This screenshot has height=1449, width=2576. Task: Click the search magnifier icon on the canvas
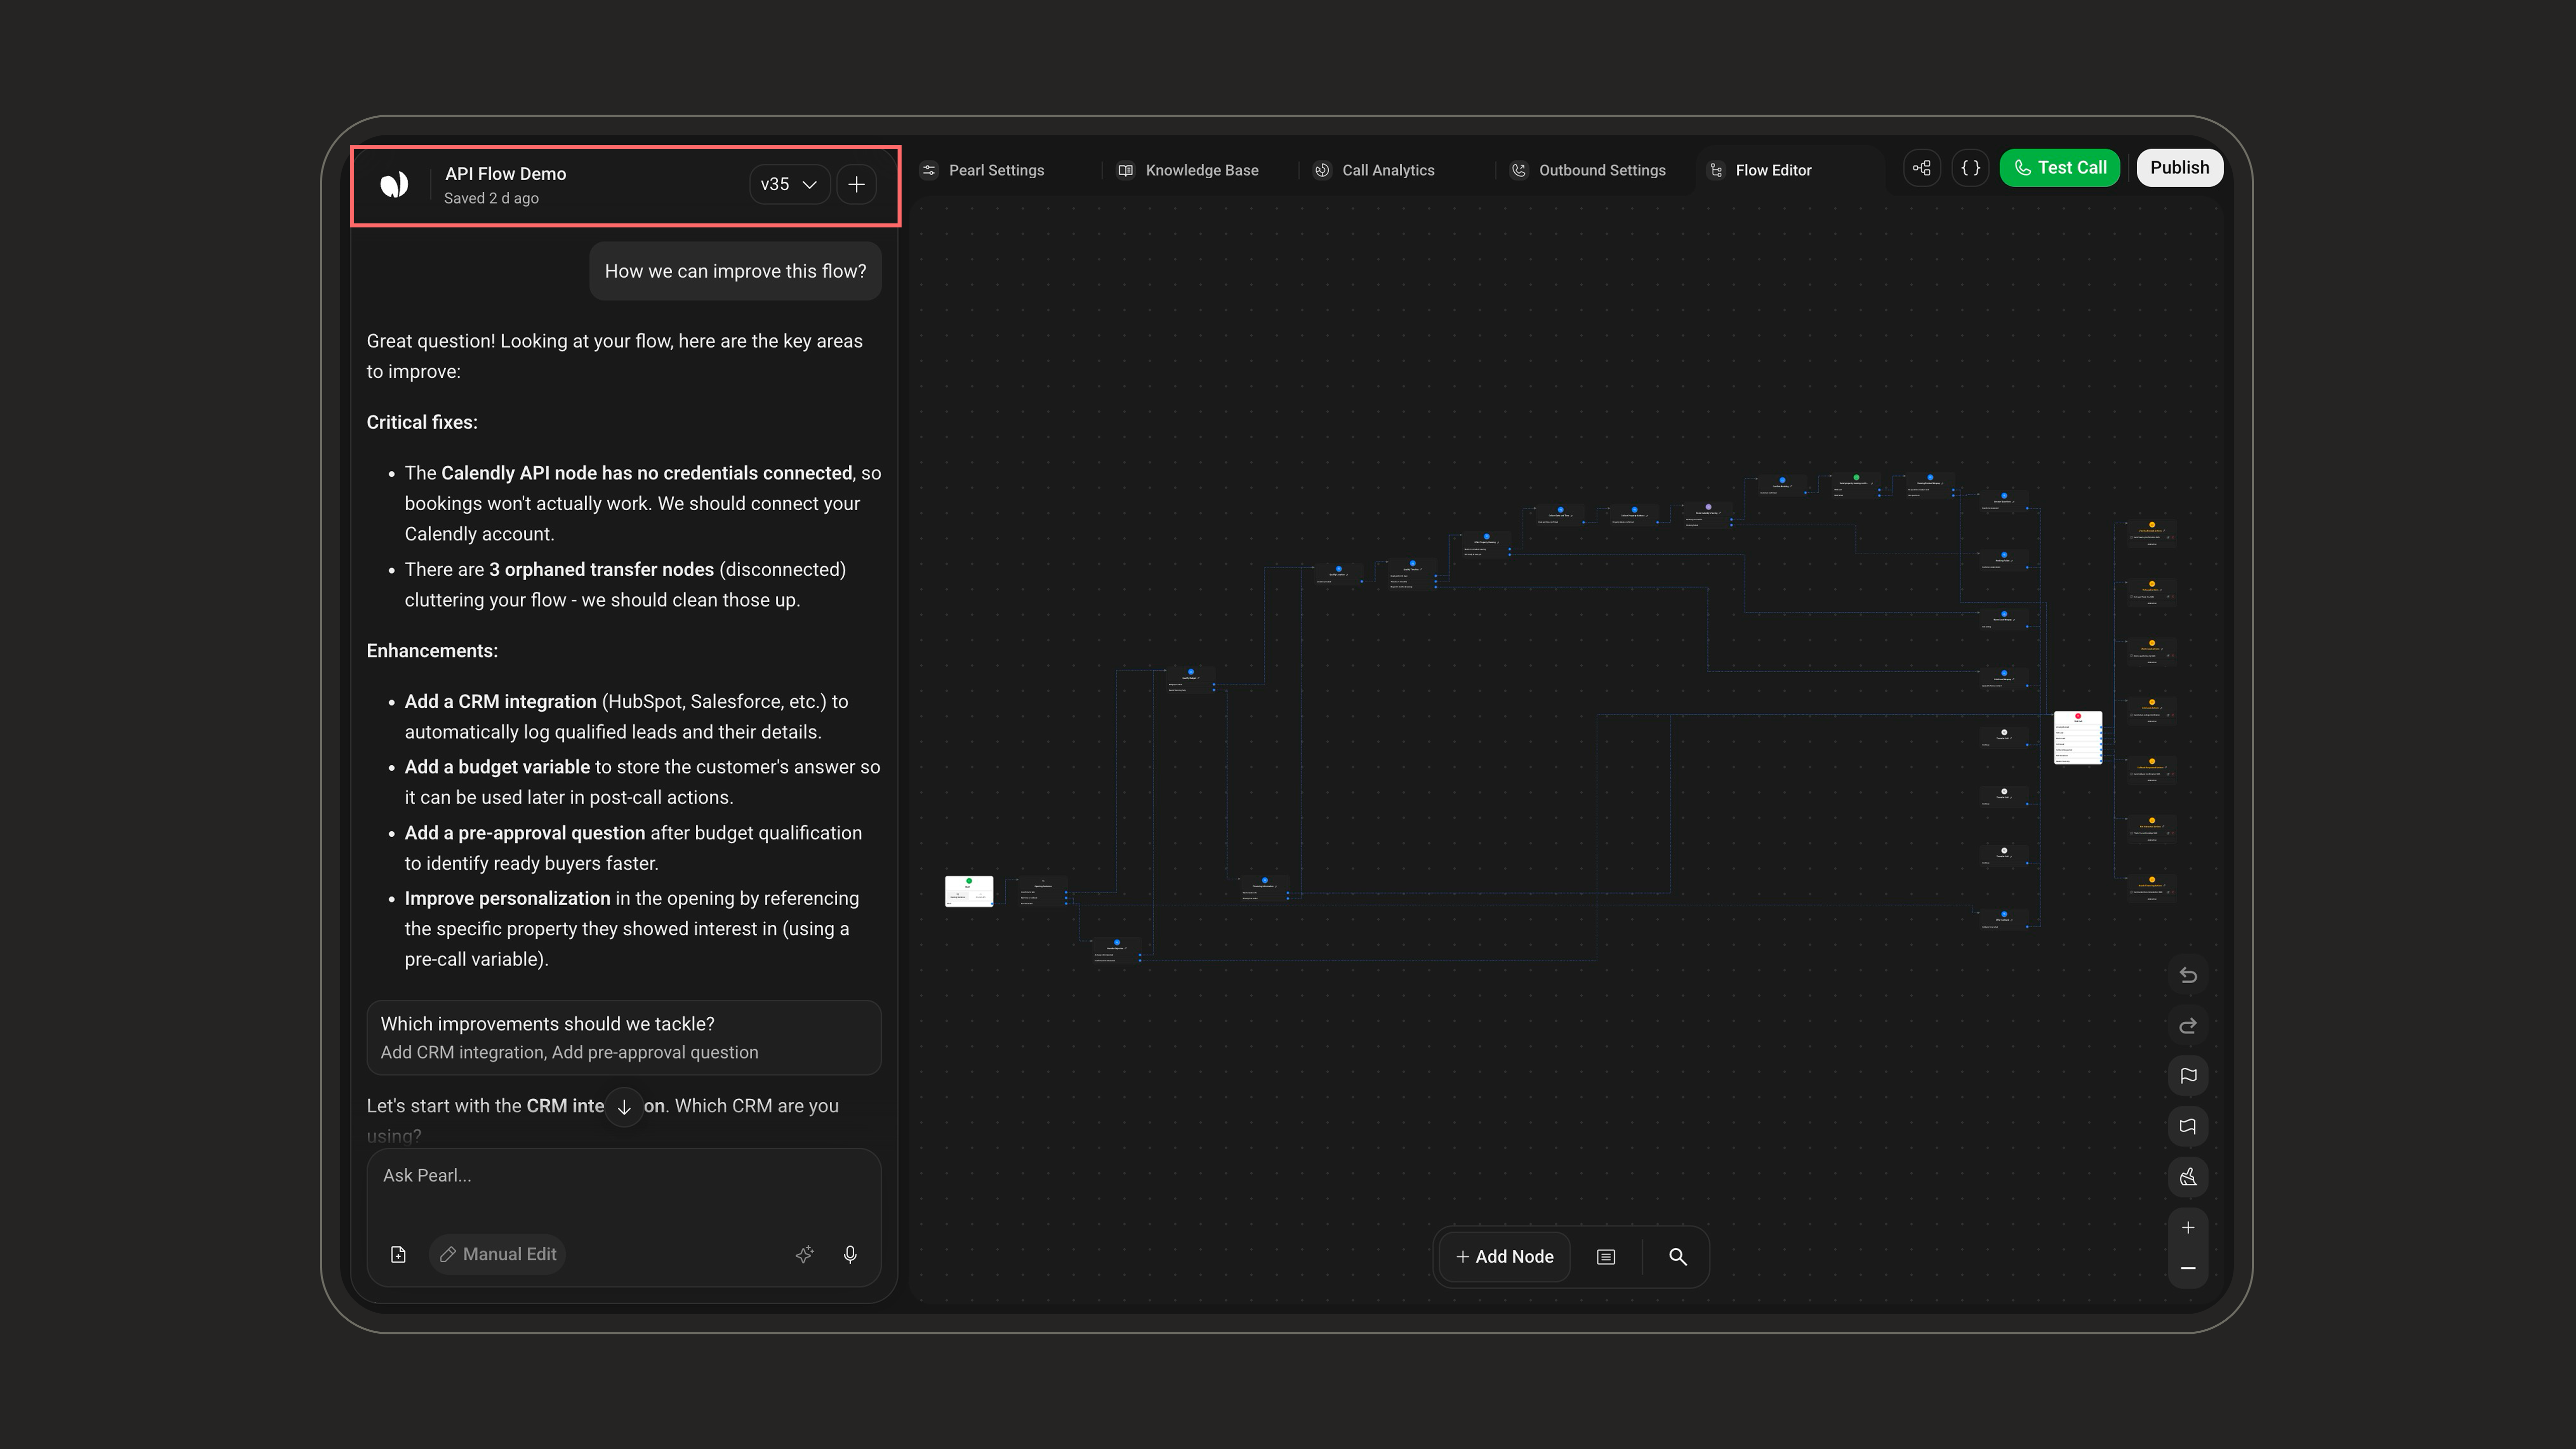[x=1678, y=1257]
